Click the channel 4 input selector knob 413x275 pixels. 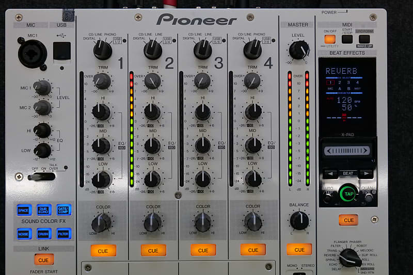click(x=252, y=49)
